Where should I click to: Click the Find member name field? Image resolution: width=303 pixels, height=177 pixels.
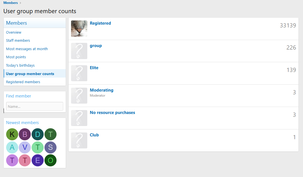click(34, 106)
